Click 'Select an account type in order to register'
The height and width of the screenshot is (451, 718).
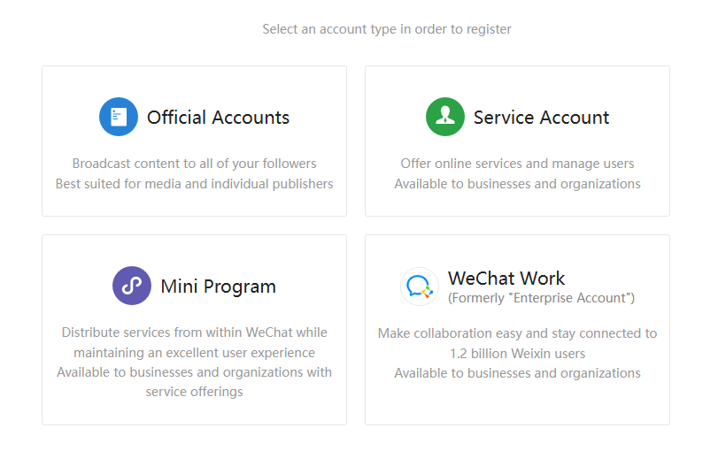pyautogui.click(x=387, y=29)
